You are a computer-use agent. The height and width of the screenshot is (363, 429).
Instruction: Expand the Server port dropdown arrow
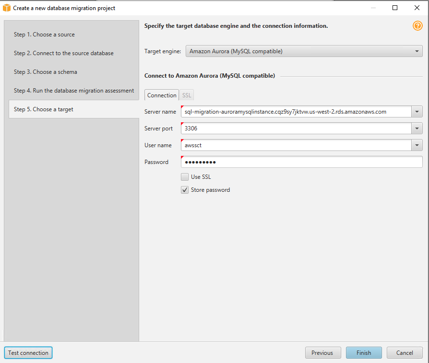point(417,129)
